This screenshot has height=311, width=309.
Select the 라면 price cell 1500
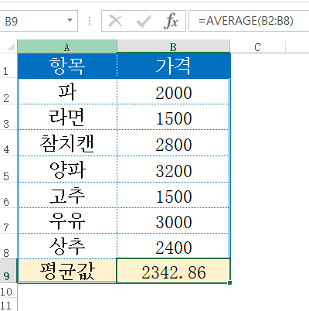point(173,117)
